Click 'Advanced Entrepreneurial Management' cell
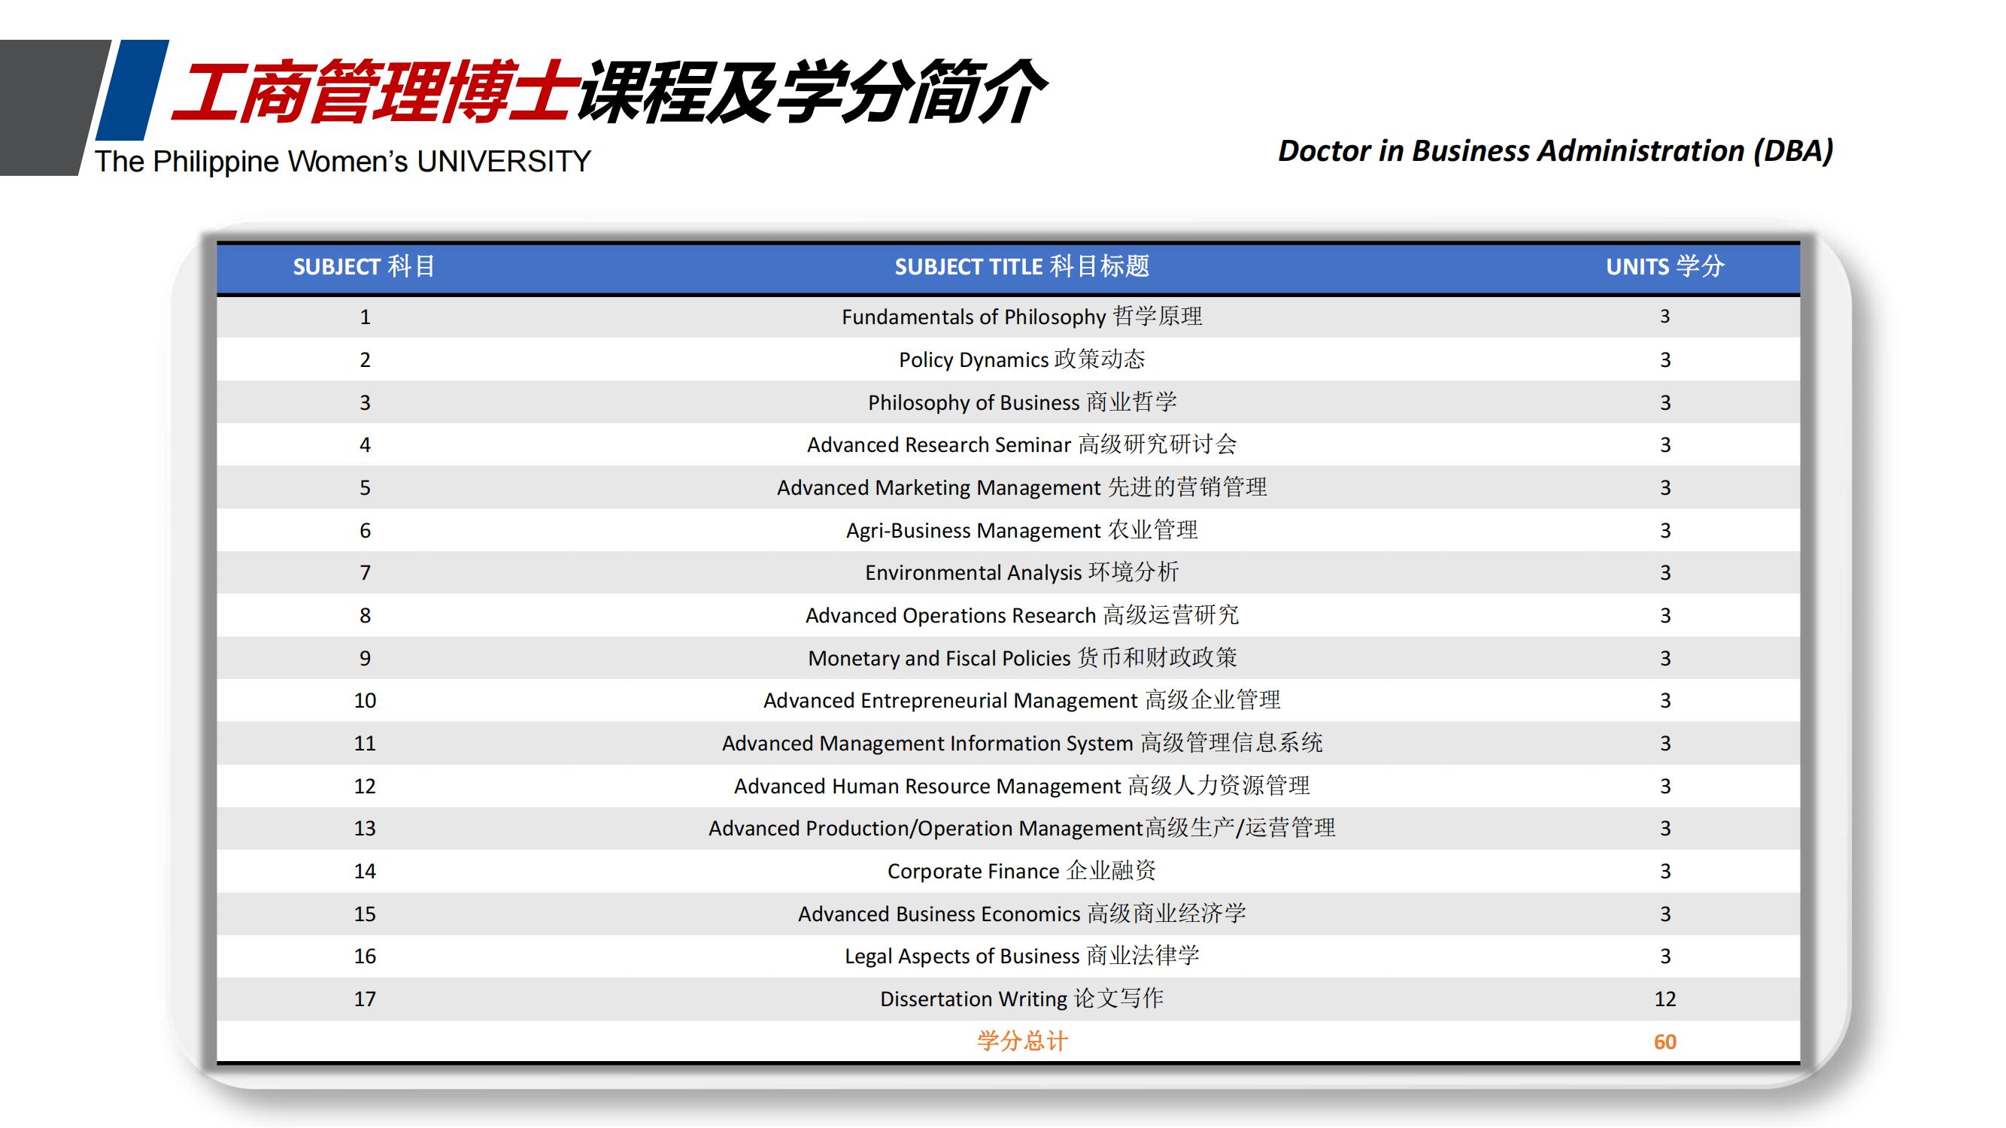The height and width of the screenshot is (1128, 2006). pos(1021,700)
